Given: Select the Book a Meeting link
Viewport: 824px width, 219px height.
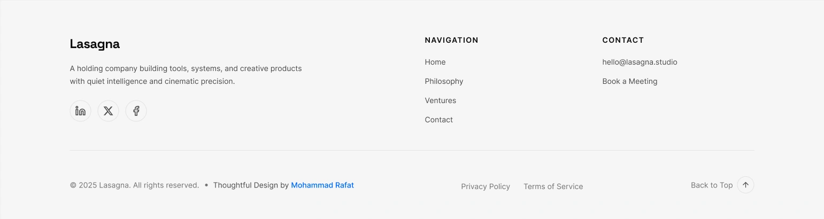Looking at the screenshot, I should (629, 81).
